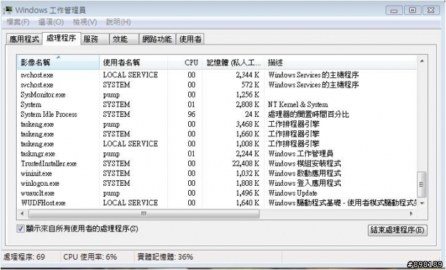Image resolution: width=446 pixels, height=270 pixels.
Task: Select taskeng.exe row owned by pump
Action: coord(217,124)
